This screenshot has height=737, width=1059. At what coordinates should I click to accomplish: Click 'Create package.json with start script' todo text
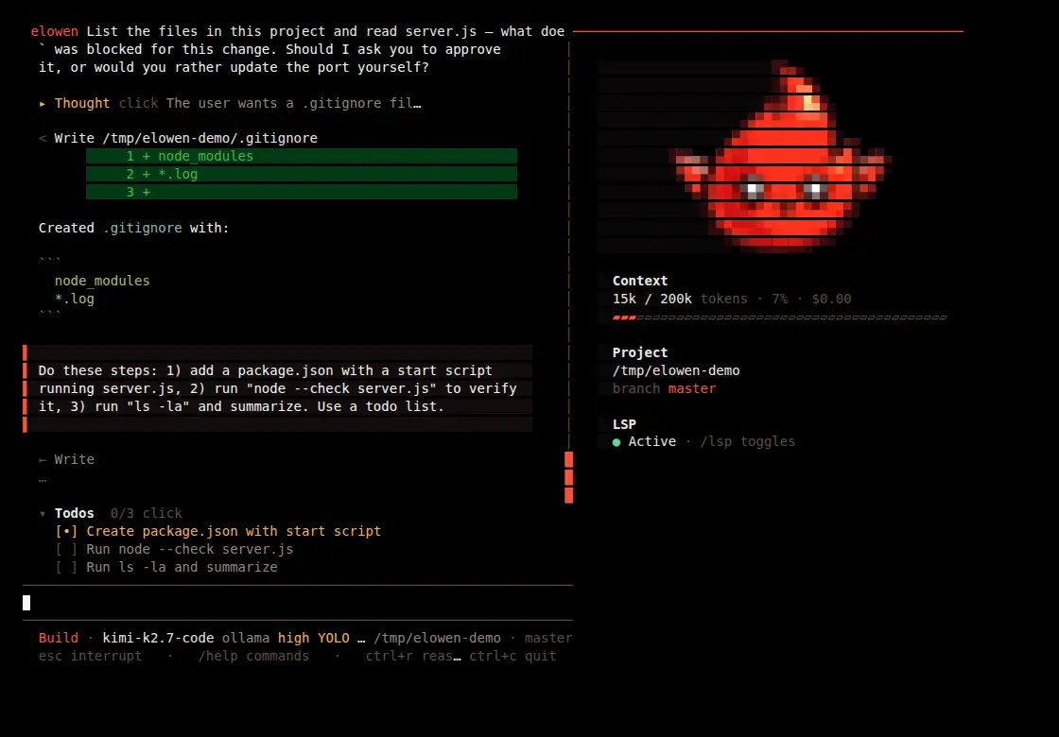click(234, 531)
